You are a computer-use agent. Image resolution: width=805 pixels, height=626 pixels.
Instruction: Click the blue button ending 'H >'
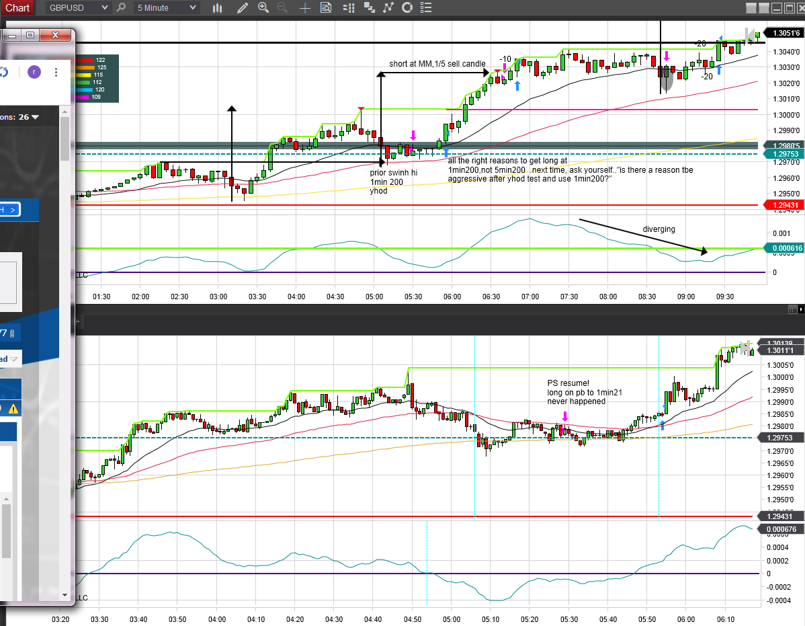click(x=10, y=210)
